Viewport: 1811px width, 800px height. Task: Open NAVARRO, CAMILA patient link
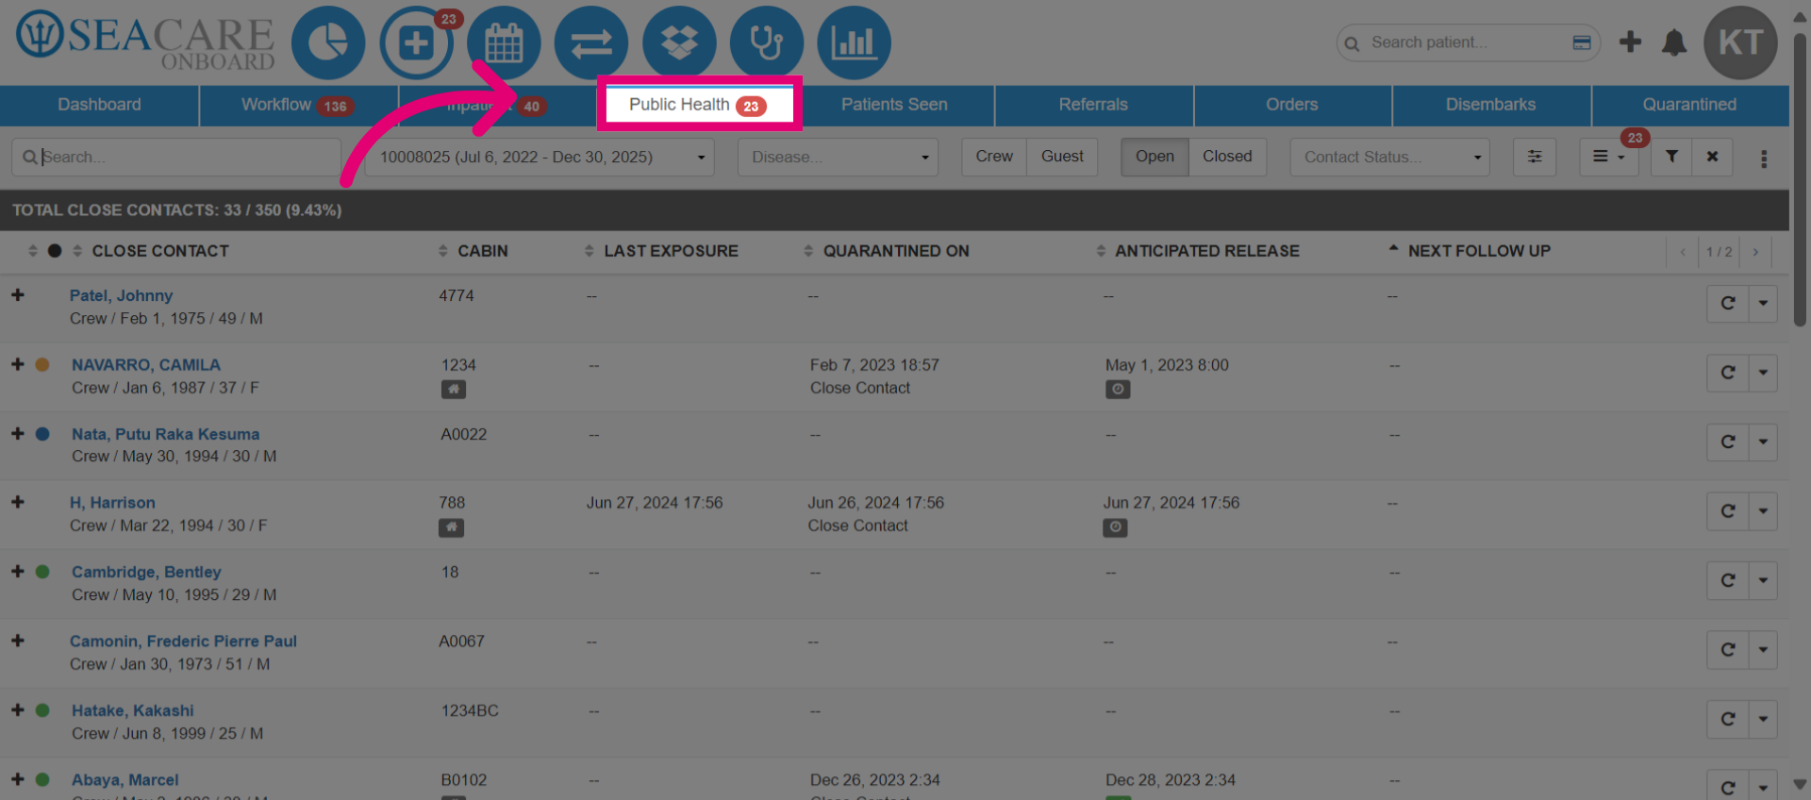coord(146,364)
